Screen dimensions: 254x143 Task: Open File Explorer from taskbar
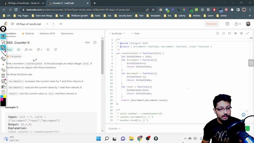coord(131,139)
